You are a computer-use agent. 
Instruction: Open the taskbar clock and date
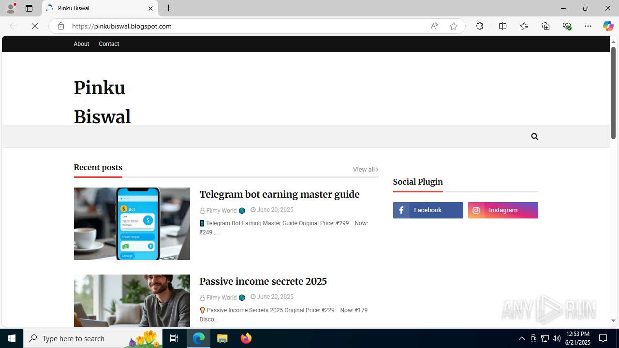pyautogui.click(x=578, y=338)
